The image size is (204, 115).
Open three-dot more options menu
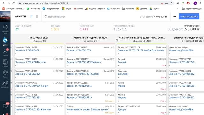(175, 17)
